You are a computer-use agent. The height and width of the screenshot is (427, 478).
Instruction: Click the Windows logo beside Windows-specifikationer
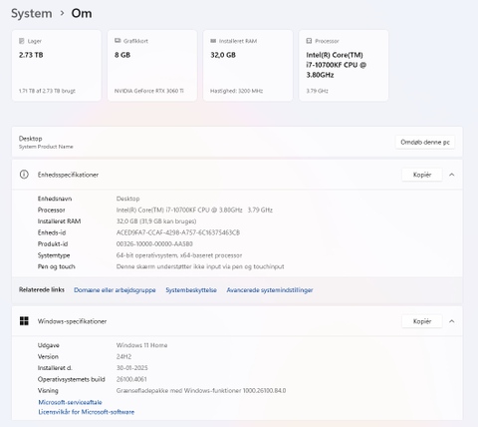coord(24,321)
